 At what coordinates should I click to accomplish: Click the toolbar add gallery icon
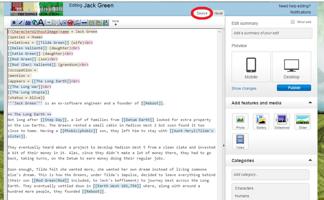[98, 22]
